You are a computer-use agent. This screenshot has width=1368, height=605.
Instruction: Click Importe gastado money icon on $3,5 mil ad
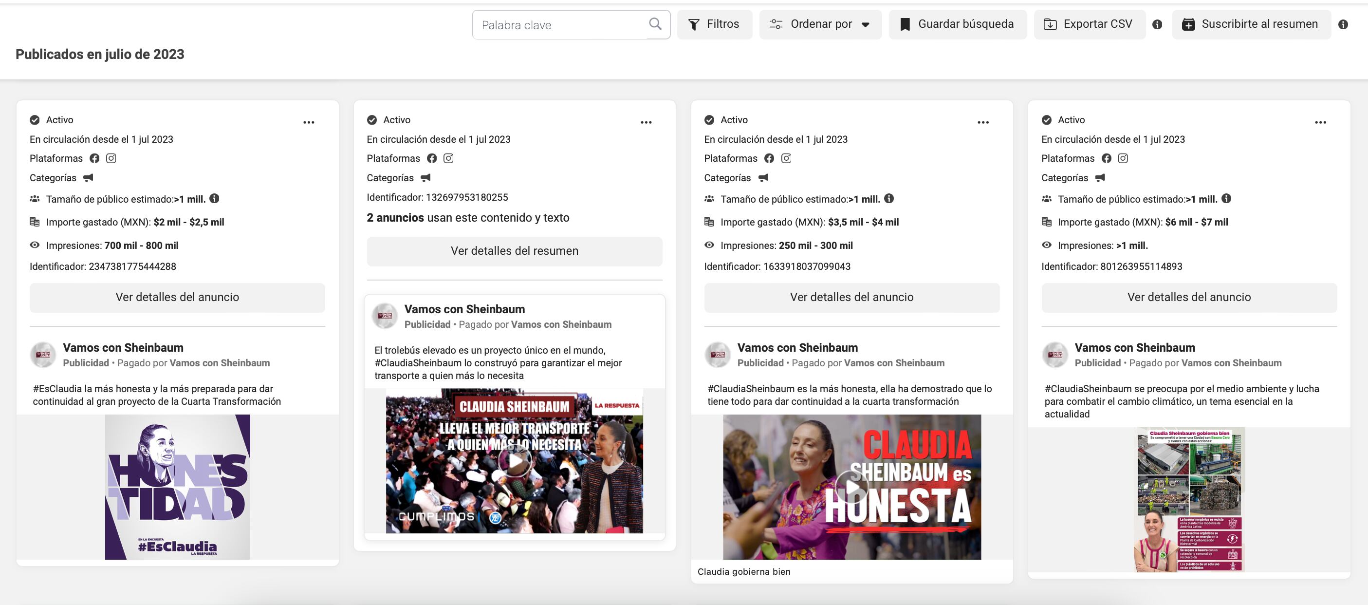click(709, 222)
